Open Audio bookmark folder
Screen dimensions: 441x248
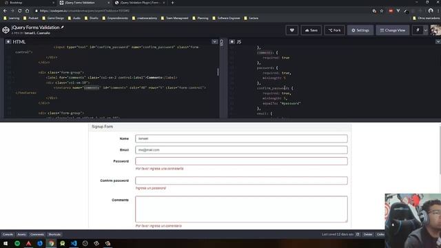point(74,18)
